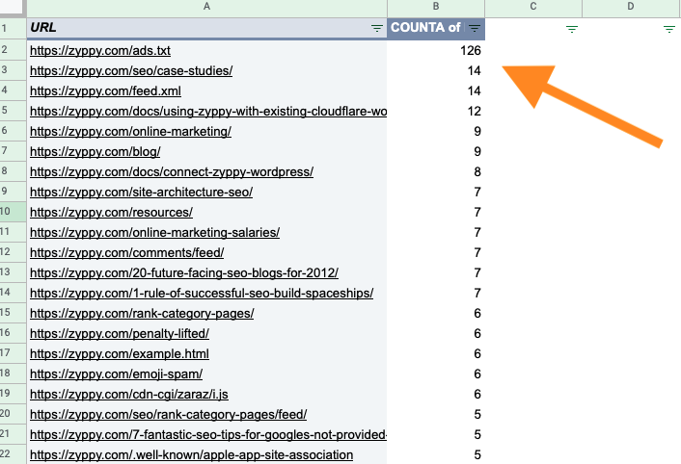Viewport: 681px width, 464px height.
Task: Select row header 2
Action: pyautogui.click(x=14, y=50)
